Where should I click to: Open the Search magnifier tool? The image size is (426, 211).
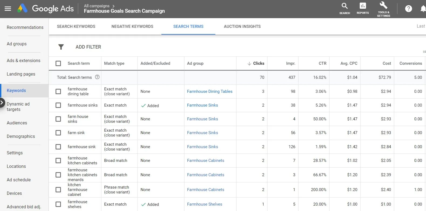(x=345, y=9)
